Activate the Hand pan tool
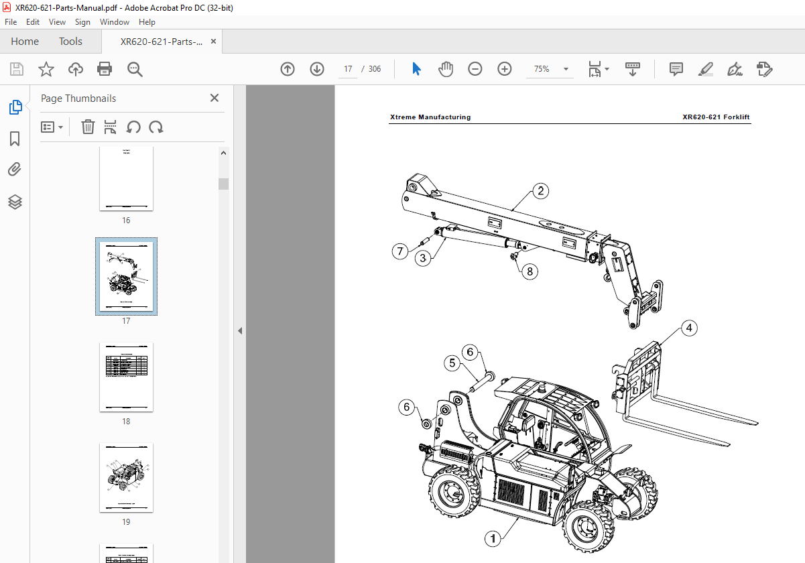The image size is (805, 563). coord(446,69)
